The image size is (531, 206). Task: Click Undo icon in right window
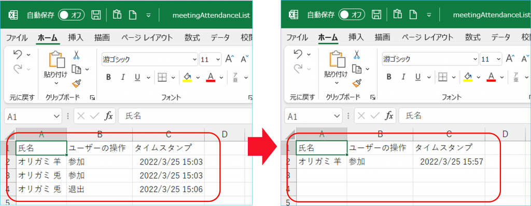(x=298, y=54)
